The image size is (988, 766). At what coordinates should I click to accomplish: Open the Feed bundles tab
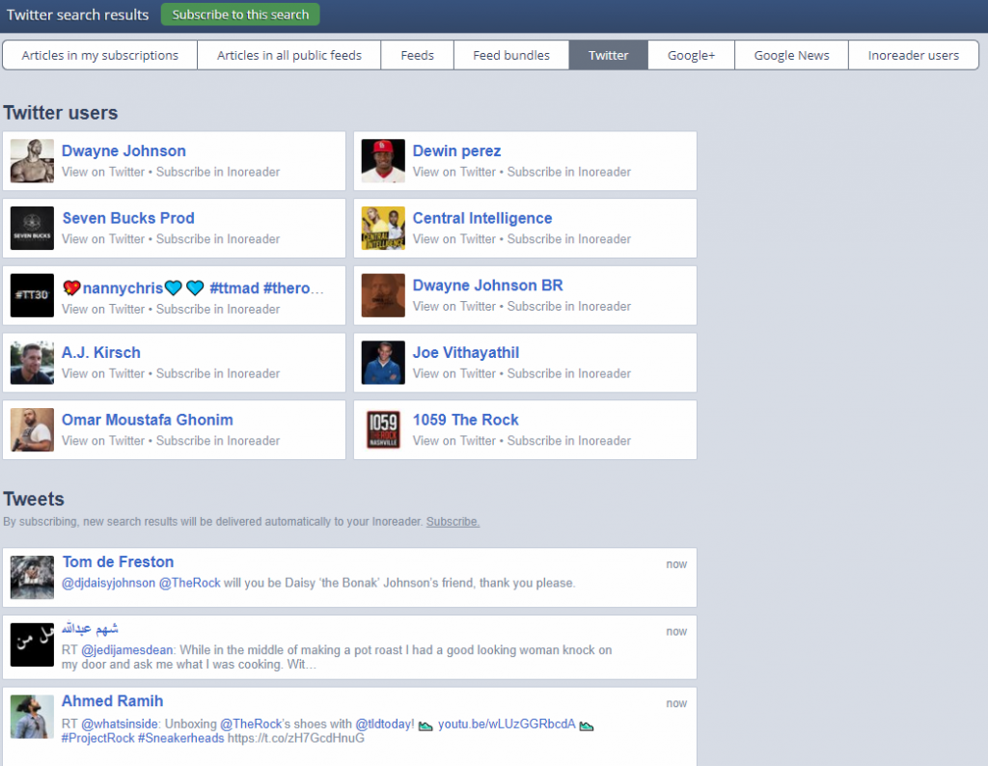pos(510,55)
